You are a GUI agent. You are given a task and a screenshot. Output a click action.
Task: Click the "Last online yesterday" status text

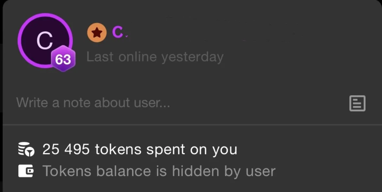pyautogui.click(x=155, y=57)
